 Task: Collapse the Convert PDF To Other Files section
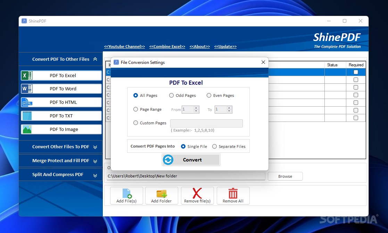click(95, 59)
